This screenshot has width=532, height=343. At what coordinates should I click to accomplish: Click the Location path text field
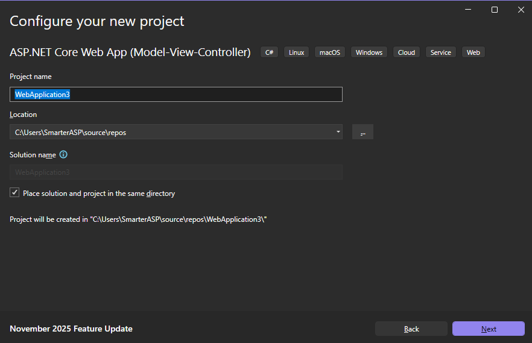(x=172, y=132)
